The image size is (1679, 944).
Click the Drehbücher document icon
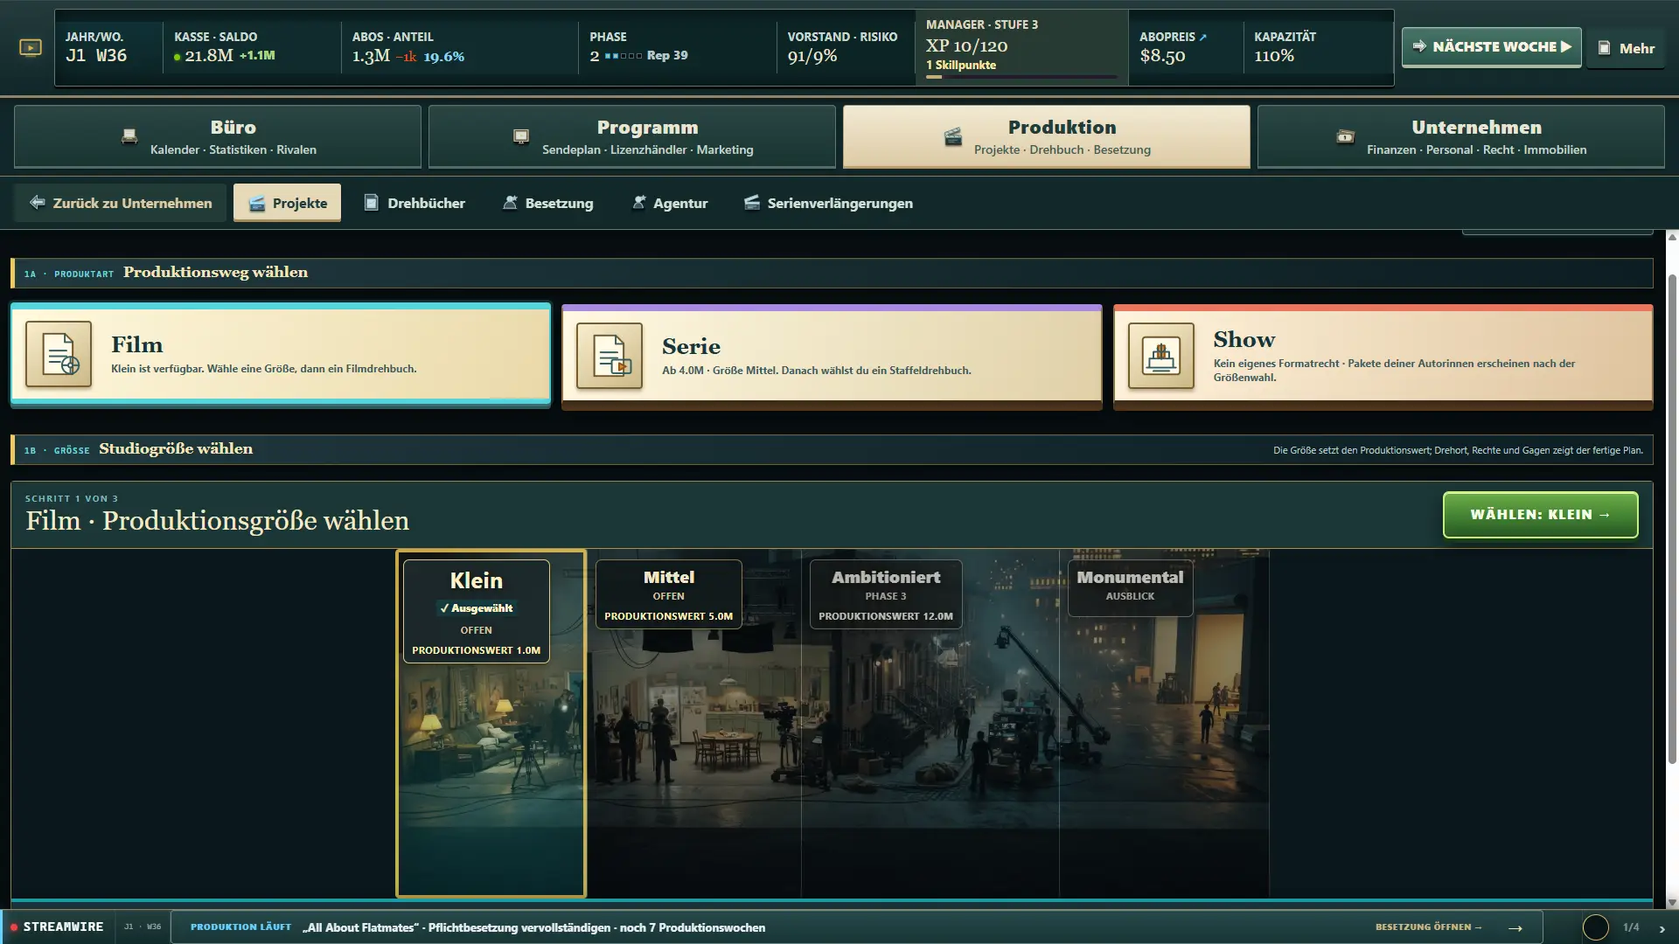pos(371,203)
